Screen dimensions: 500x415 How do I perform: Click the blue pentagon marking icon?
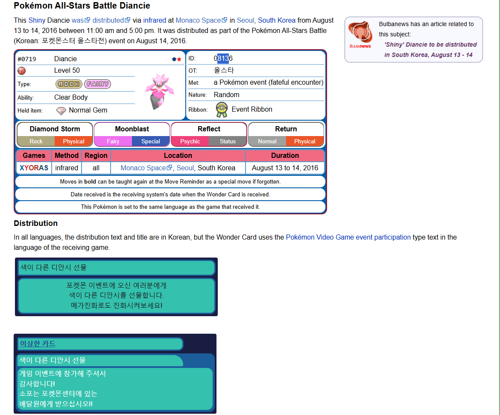coord(174,59)
